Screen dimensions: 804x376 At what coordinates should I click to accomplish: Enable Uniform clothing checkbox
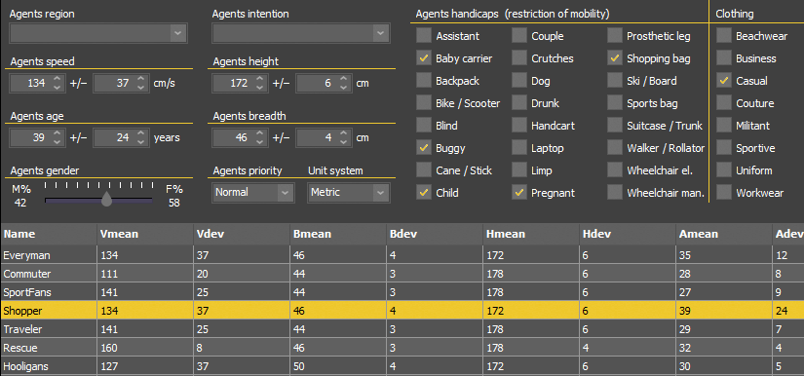tap(724, 170)
